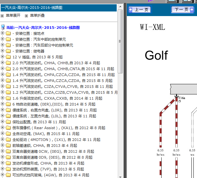Expand the 安装位置：汽车中部的控制单元 node

click(2, 39)
